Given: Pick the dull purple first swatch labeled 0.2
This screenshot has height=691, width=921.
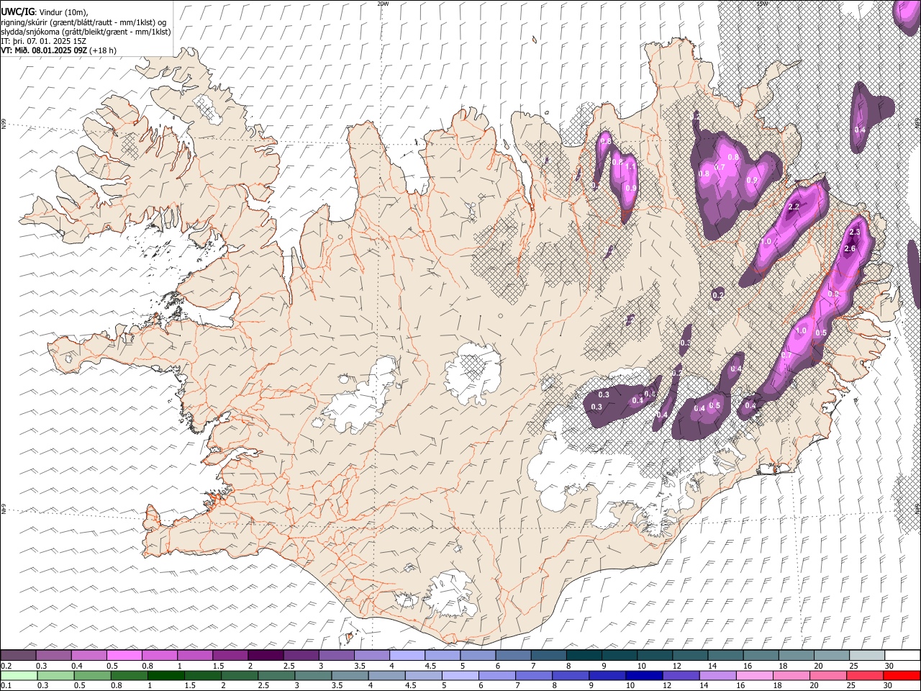Looking at the screenshot, I should [x=18, y=656].
